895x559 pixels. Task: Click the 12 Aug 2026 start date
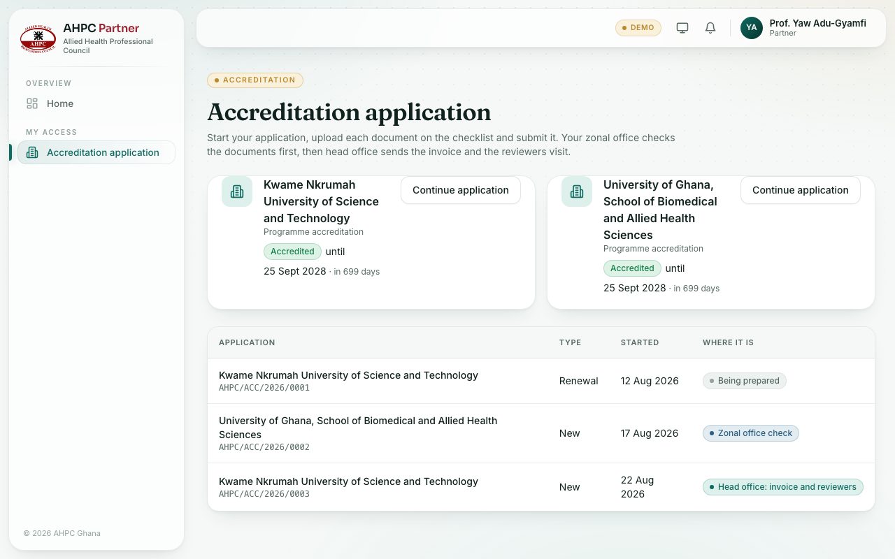(x=650, y=381)
